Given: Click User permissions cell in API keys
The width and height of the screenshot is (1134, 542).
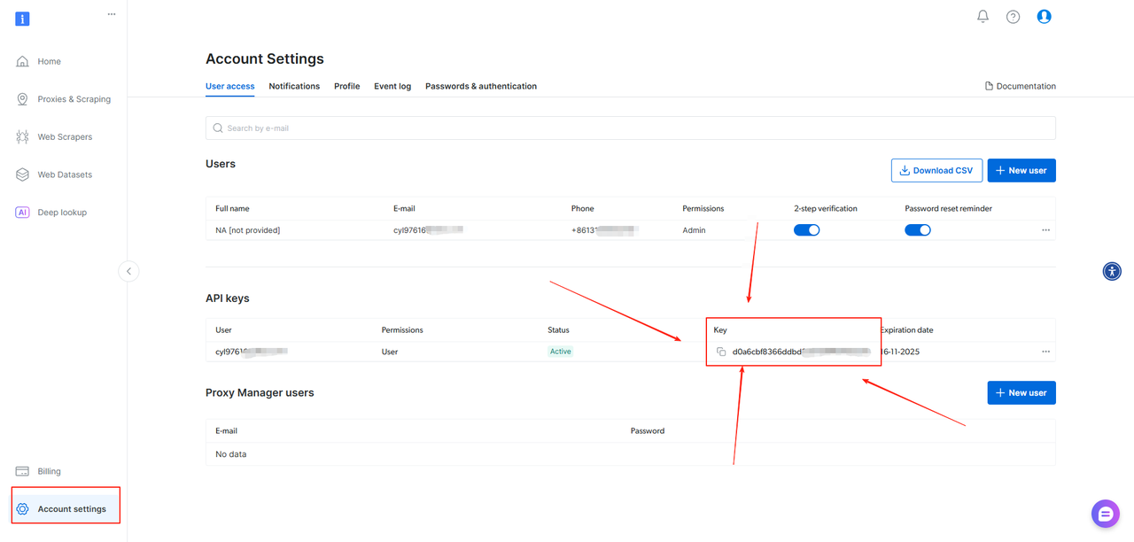Looking at the screenshot, I should tap(390, 352).
